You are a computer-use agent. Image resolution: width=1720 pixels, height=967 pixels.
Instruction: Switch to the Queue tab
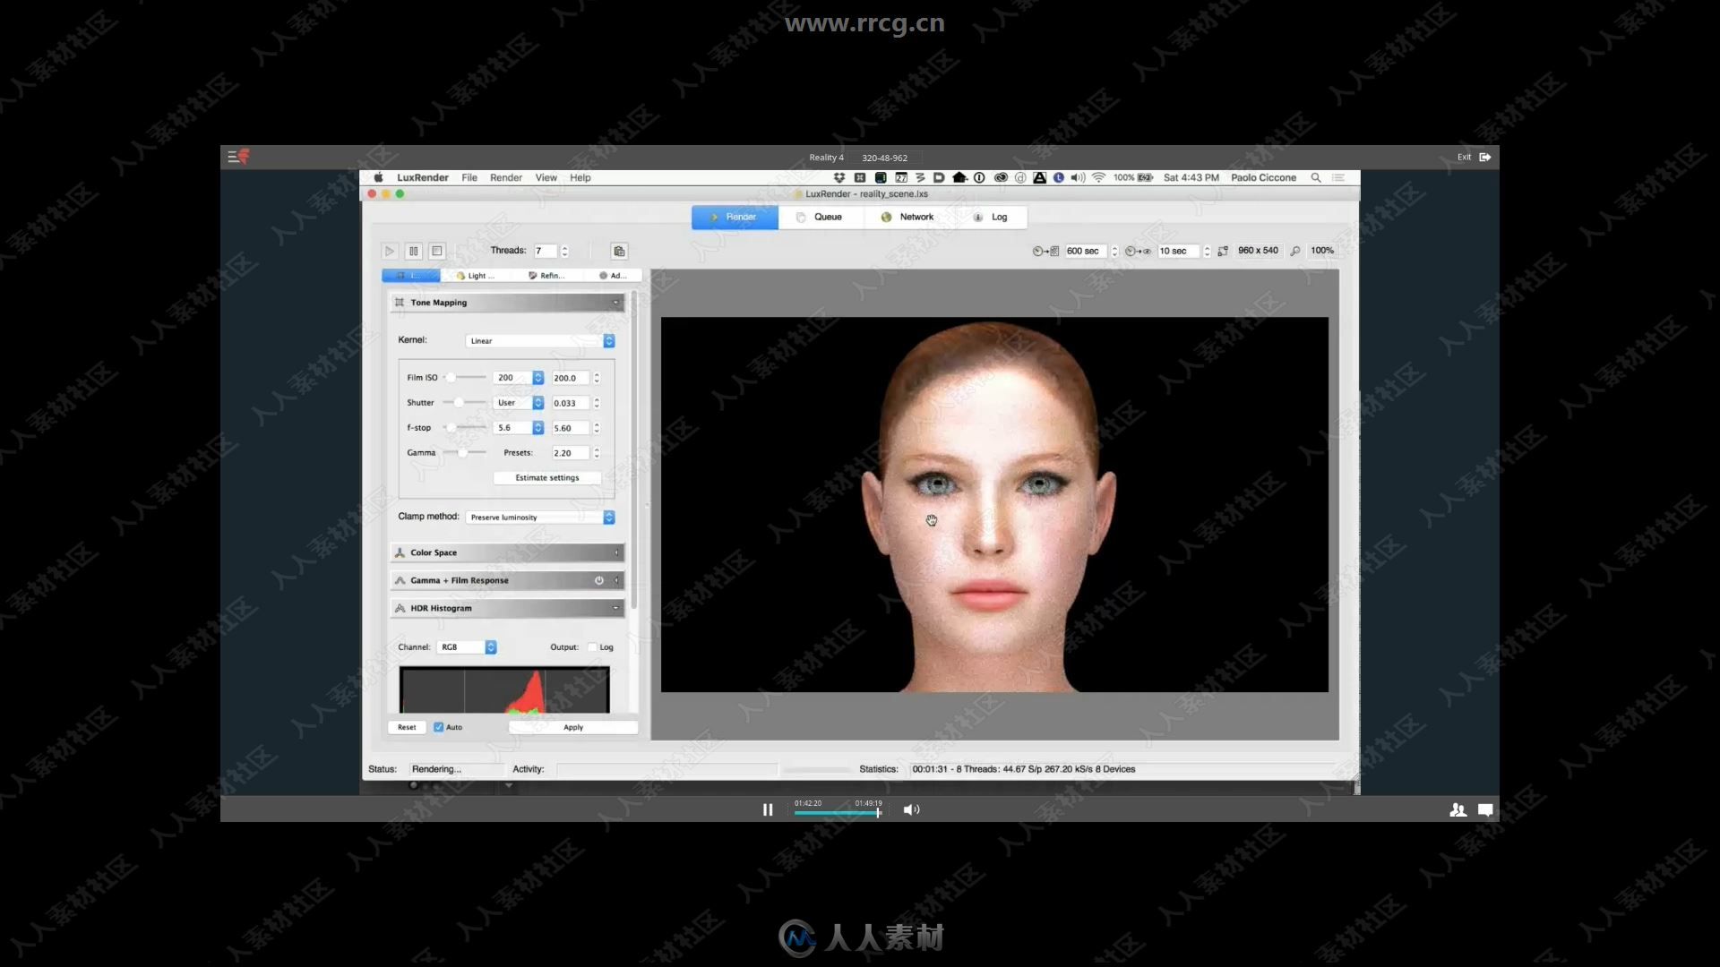pyautogui.click(x=821, y=217)
